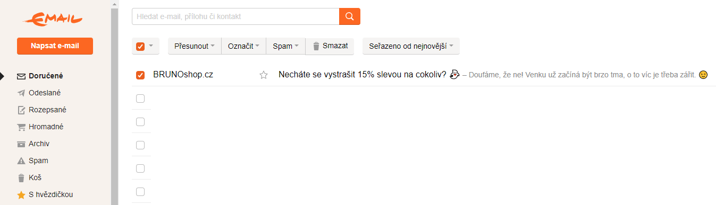Open the Spam folder in sidebar
716x205 pixels.
click(33, 161)
